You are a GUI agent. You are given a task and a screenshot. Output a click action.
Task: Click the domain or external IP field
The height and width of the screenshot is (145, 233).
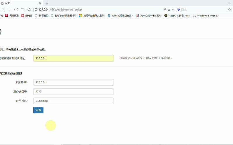tap(73, 58)
